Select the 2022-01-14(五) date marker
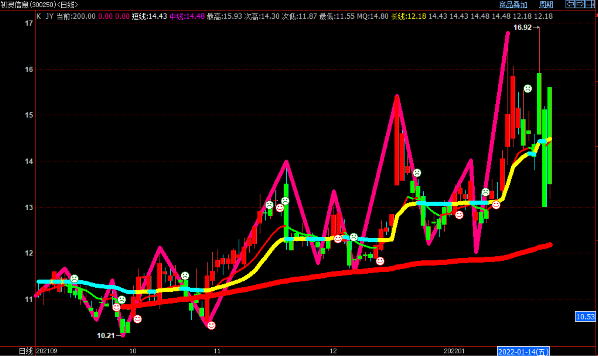Screen dimensions: 598x356 tap(523, 351)
